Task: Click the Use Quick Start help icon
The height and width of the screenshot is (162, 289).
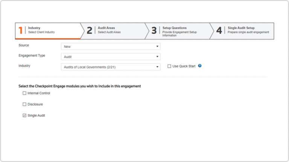Action: click(x=200, y=66)
